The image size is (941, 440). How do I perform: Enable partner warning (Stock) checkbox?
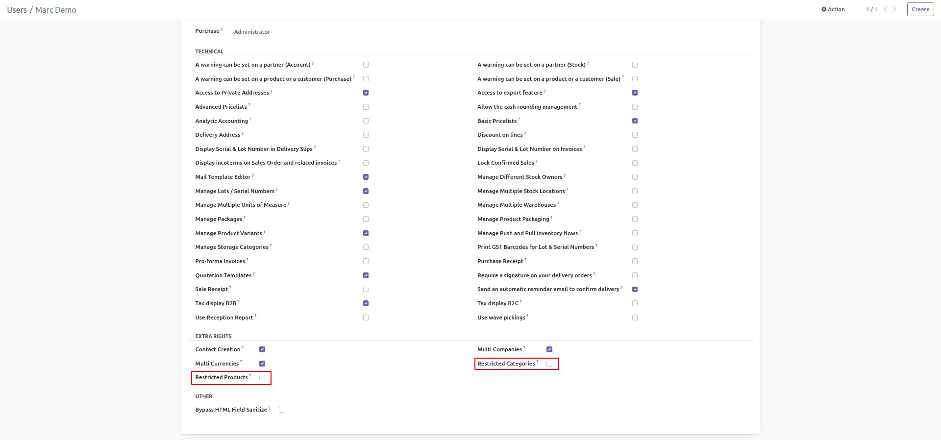point(635,65)
